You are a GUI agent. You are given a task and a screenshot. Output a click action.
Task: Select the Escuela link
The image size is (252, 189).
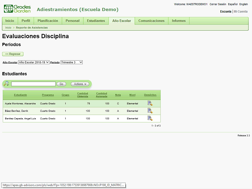pos(226,11)
